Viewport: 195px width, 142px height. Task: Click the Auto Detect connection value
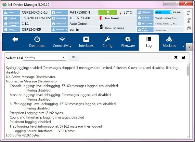click(x=78, y=24)
